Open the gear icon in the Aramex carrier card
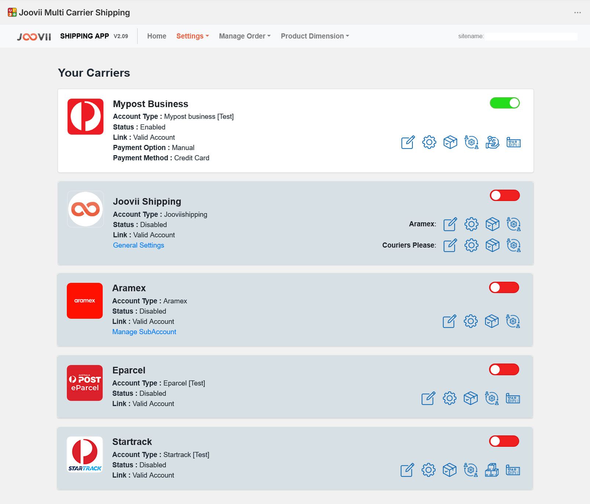Image resolution: width=590 pixels, height=504 pixels. pos(471,321)
